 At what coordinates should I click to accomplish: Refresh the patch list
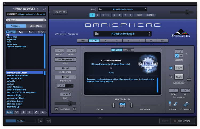tap(36, 112)
